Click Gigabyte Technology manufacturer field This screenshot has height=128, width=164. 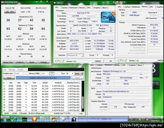point(126,71)
